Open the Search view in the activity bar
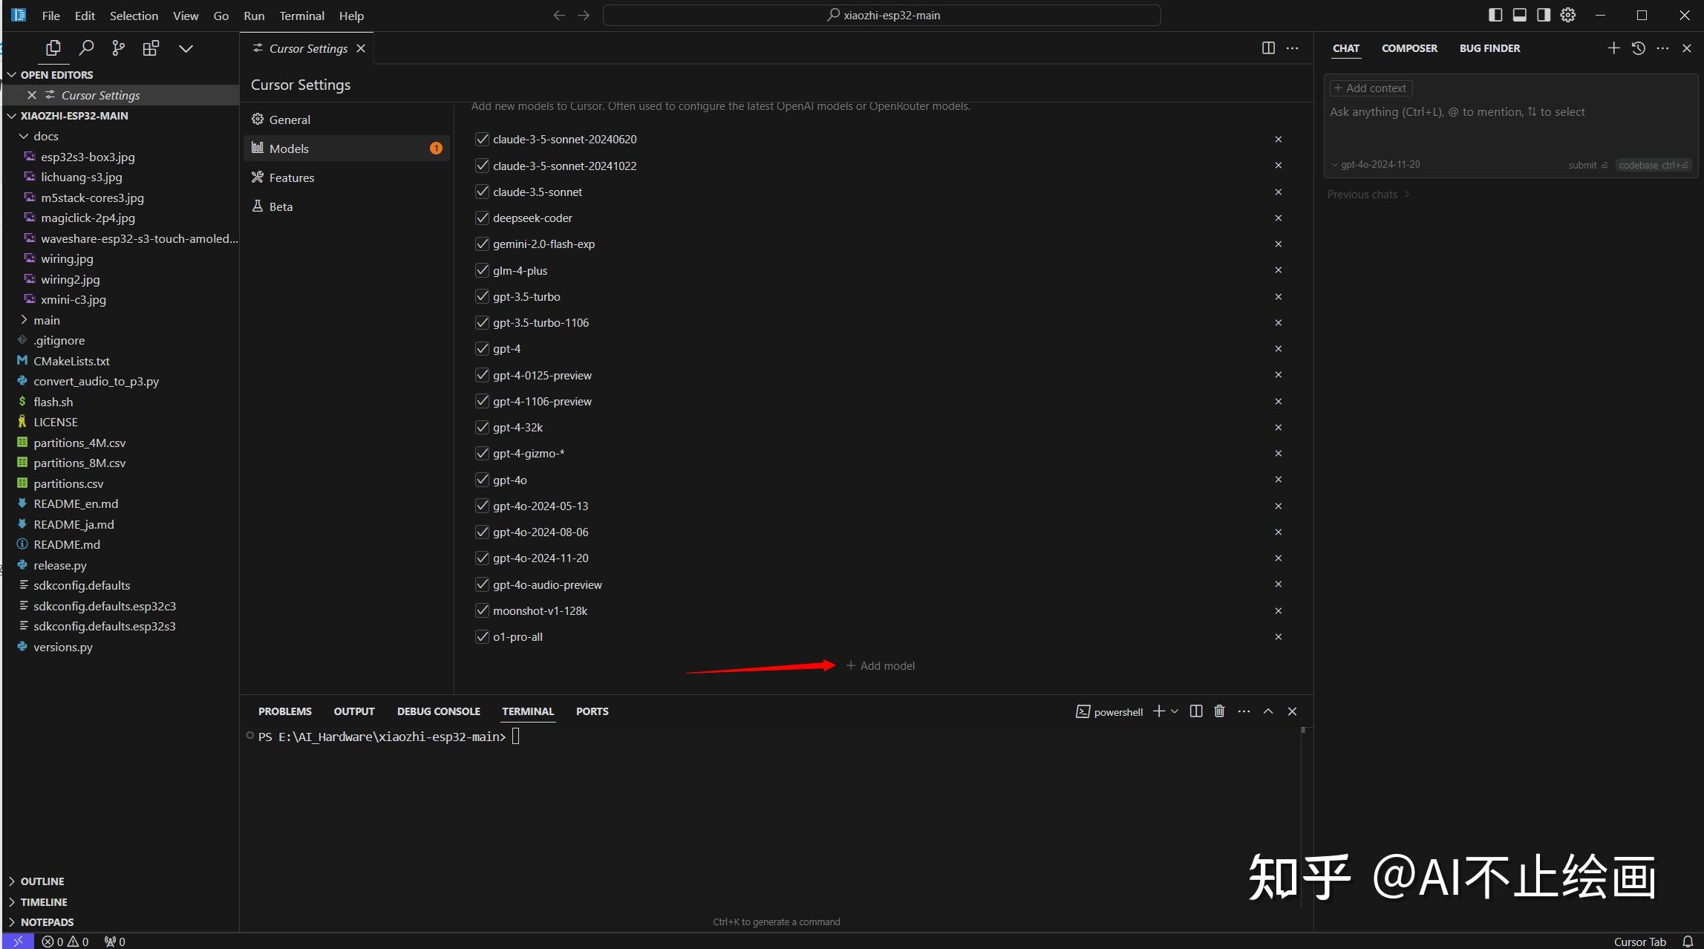Viewport: 1704px width, 949px height. pyautogui.click(x=86, y=48)
